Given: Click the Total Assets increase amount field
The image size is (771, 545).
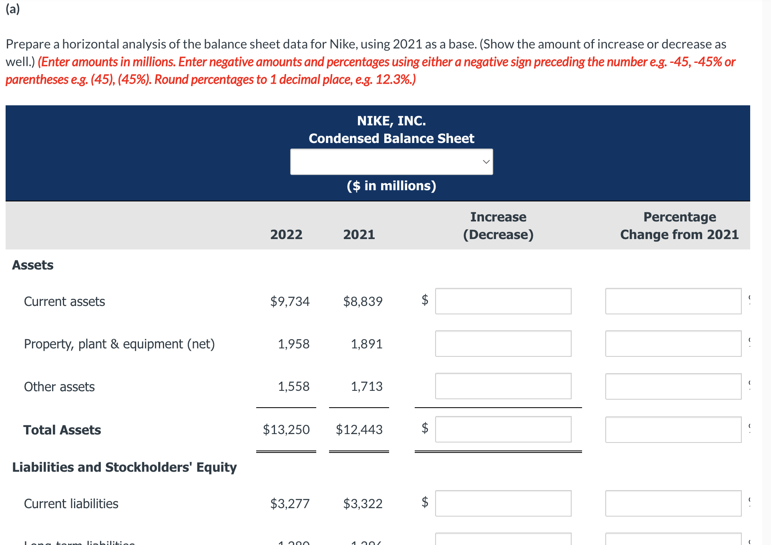Looking at the screenshot, I should coord(503,429).
